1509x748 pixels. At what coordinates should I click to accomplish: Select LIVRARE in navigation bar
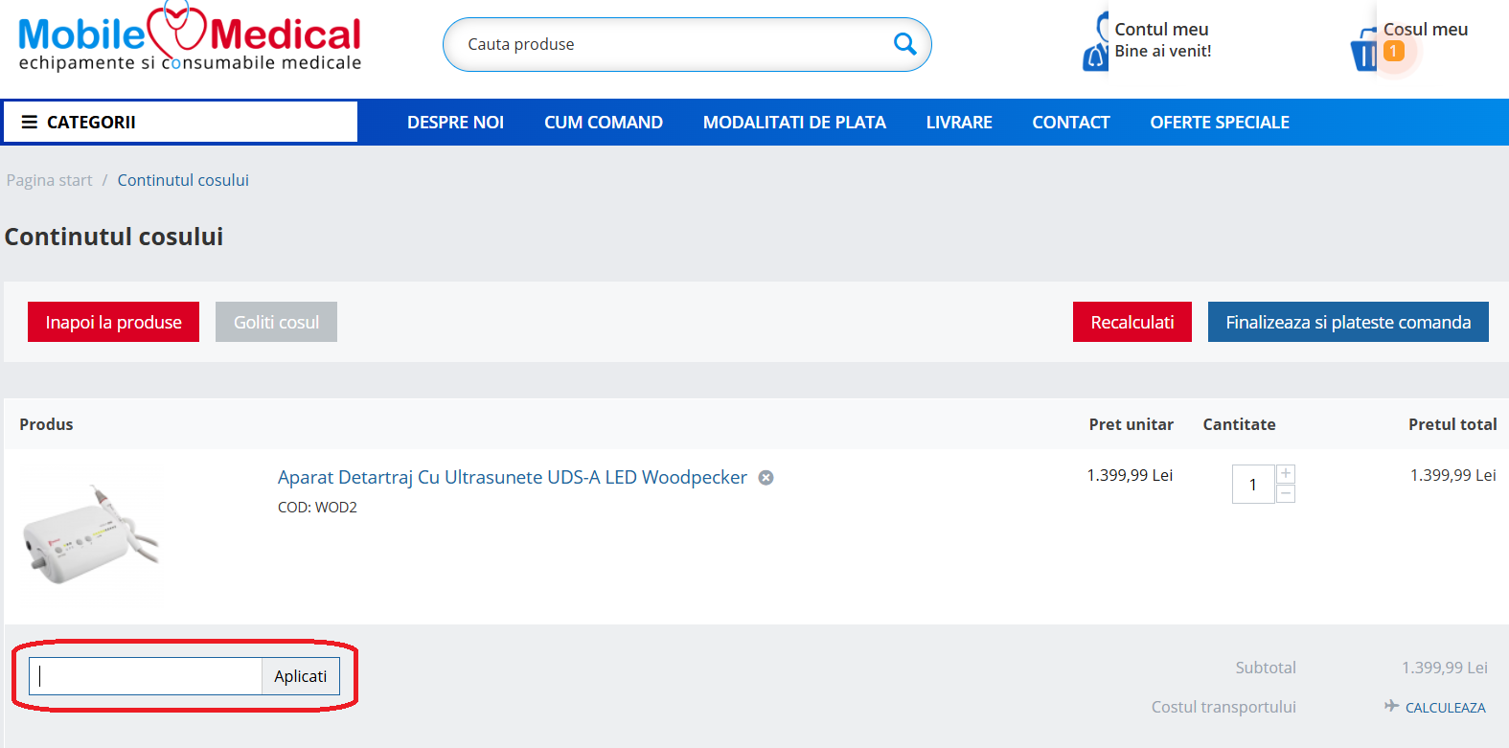pyautogui.click(x=959, y=123)
